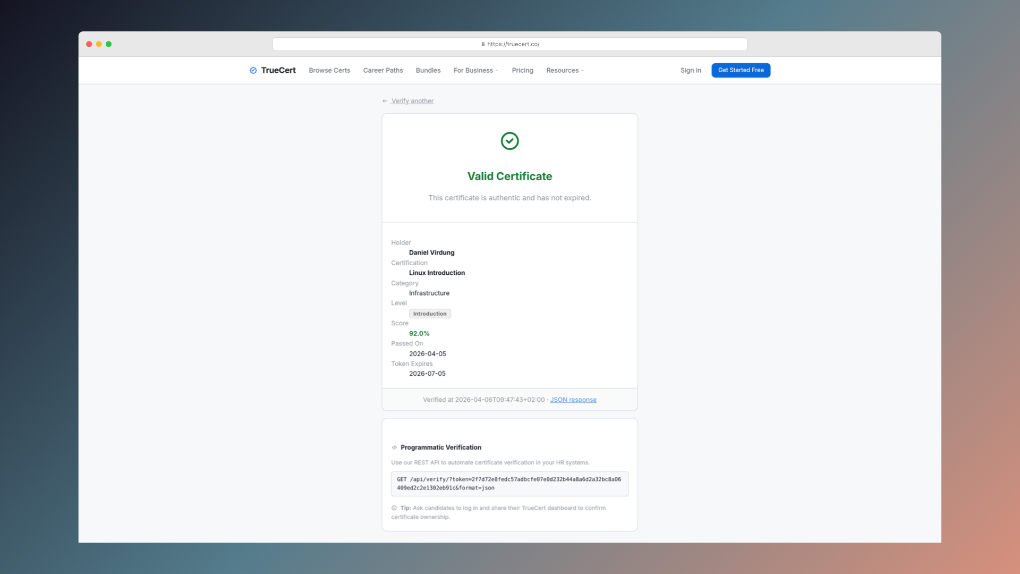The width and height of the screenshot is (1020, 574).
Task: Open the Browse Certs nav item
Action: pyautogui.click(x=329, y=70)
